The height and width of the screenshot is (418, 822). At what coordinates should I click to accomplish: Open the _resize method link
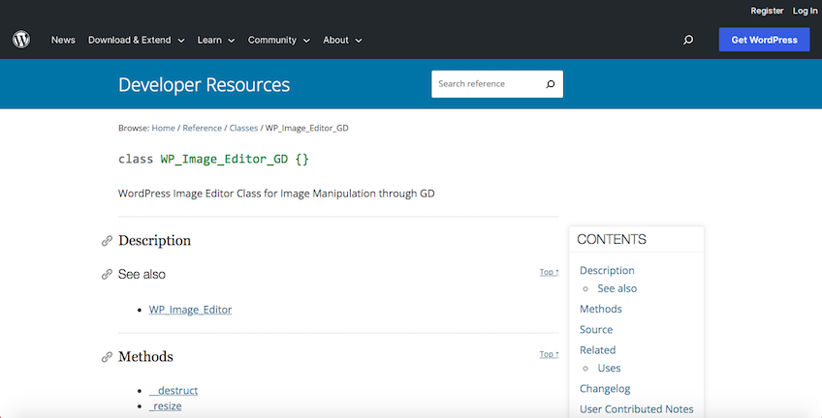[165, 406]
